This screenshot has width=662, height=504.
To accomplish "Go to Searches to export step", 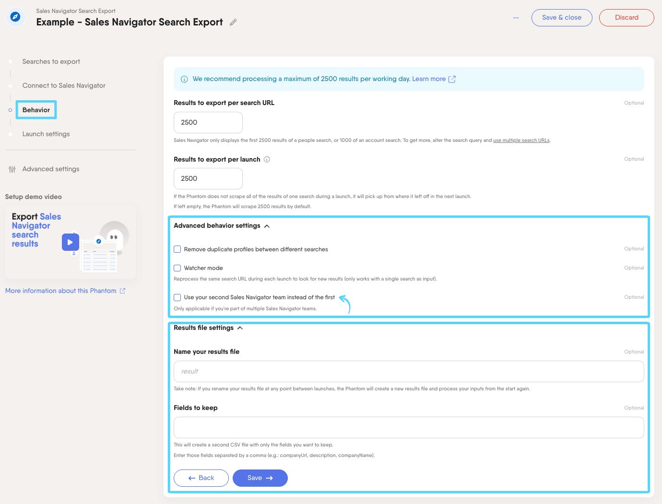I will (51, 61).
